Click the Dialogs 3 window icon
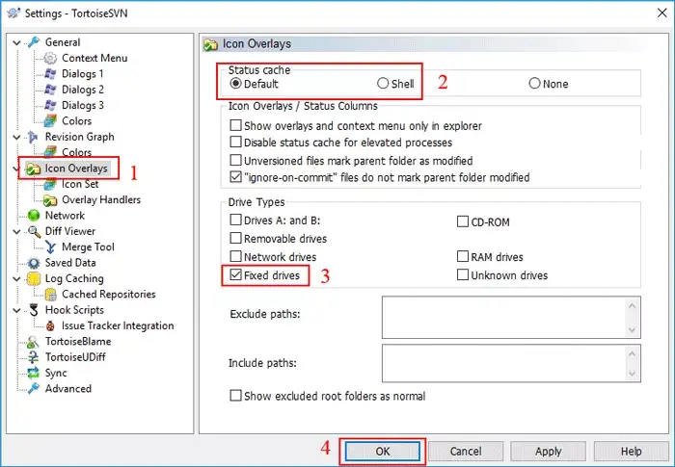Image resolution: width=675 pixels, height=467 pixels. (x=50, y=105)
